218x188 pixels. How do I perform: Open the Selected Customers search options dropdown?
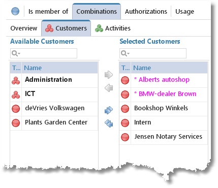click(x=126, y=53)
